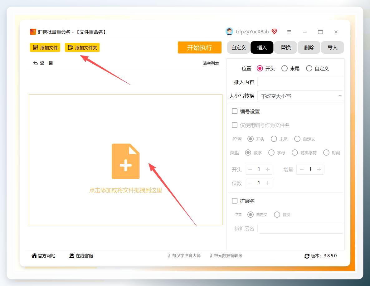Viewport: 370px width, 286px height.
Task: Select 开头 radio under numbering position
Action: click(251, 139)
